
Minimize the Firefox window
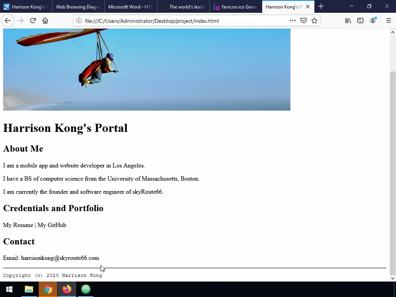[x=352, y=6]
